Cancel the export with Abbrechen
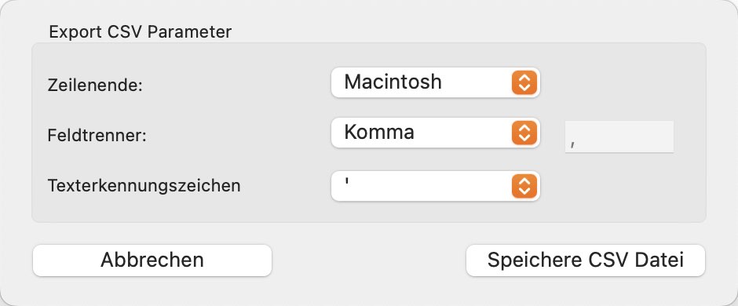This screenshot has height=306, width=738. click(x=152, y=260)
